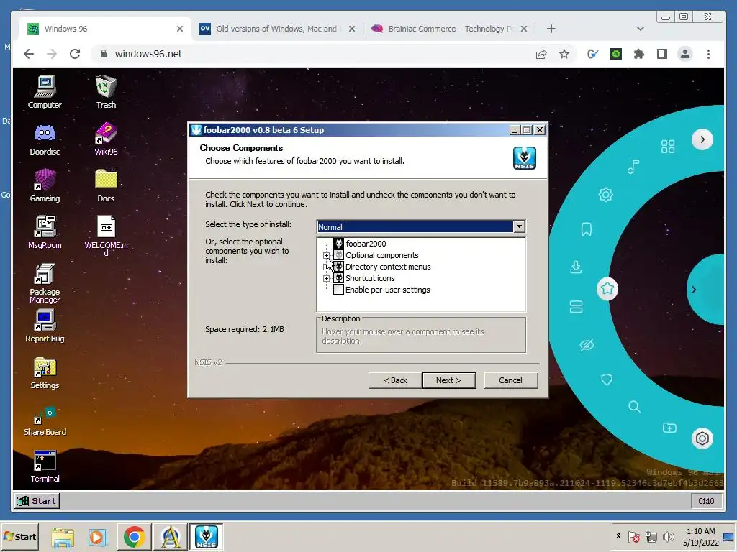The height and width of the screenshot is (552, 737).
Task: Open the Chrome profile avatar
Action: pos(685,54)
